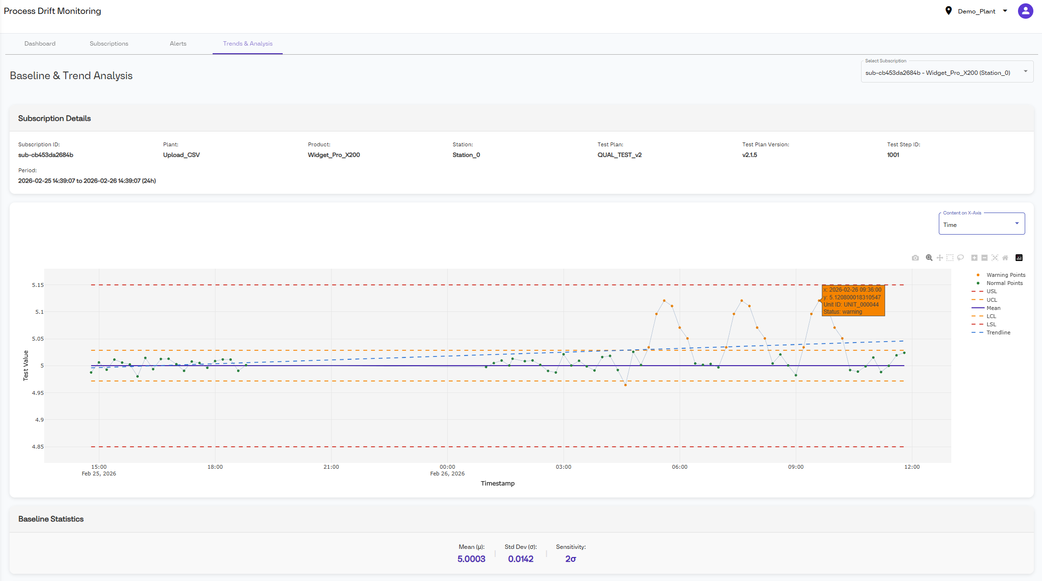Viewport: 1042px width, 581px height.
Task: Toggle the Mean line legend item
Action: pos(993,308)
